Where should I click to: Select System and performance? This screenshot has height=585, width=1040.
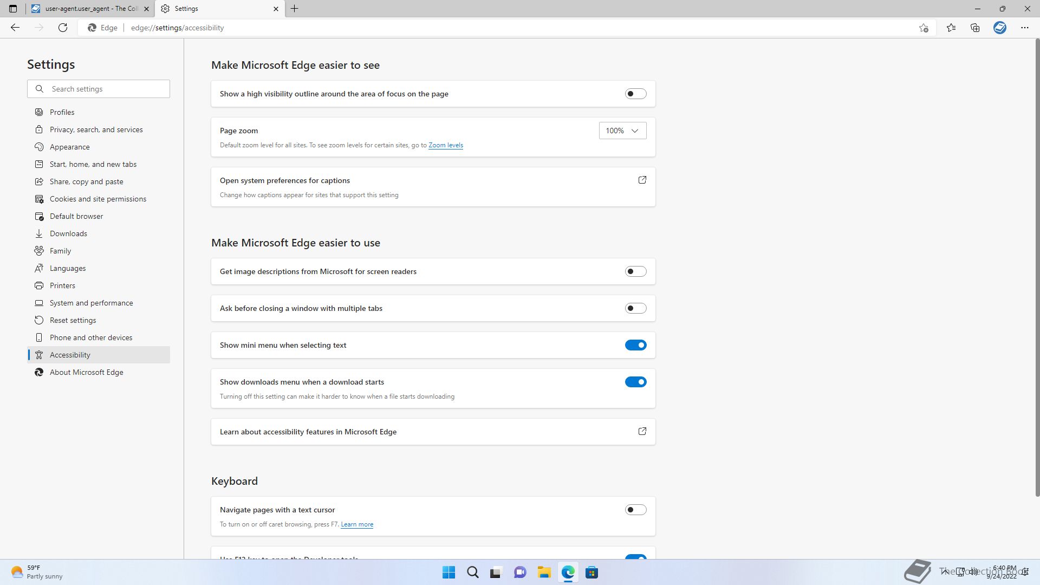coord(99,303)
